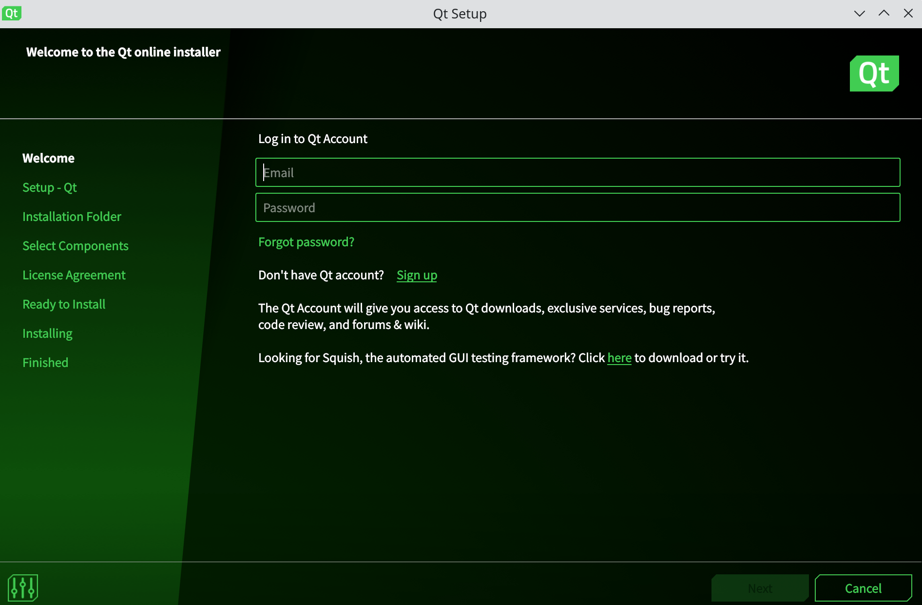Click the Next button
Image resolution: width=922 pixels, height=605 pixels.
click(760, 588)
